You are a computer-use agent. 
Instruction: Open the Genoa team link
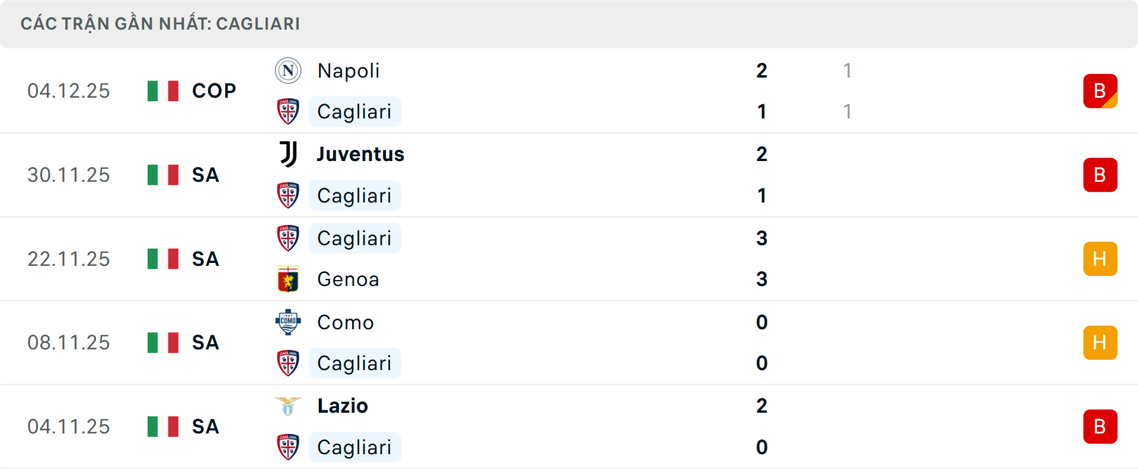coord(348,279)
